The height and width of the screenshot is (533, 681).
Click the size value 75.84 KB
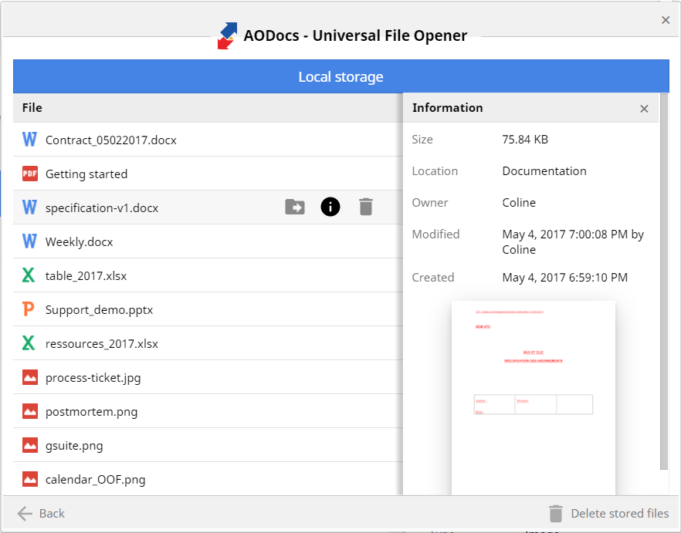(x=525, y=140)
